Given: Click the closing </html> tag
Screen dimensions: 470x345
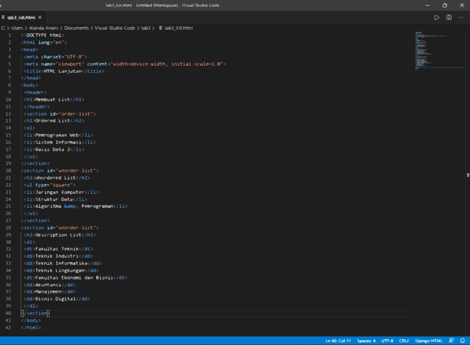Looking at the screenshot, I should point(31,327).
